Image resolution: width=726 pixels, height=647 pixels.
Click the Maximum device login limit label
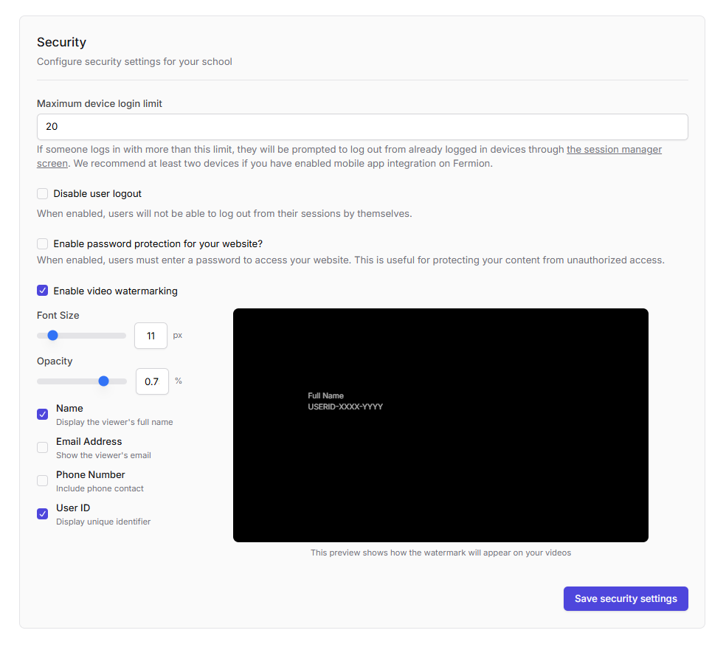click(x=100, y=104)
